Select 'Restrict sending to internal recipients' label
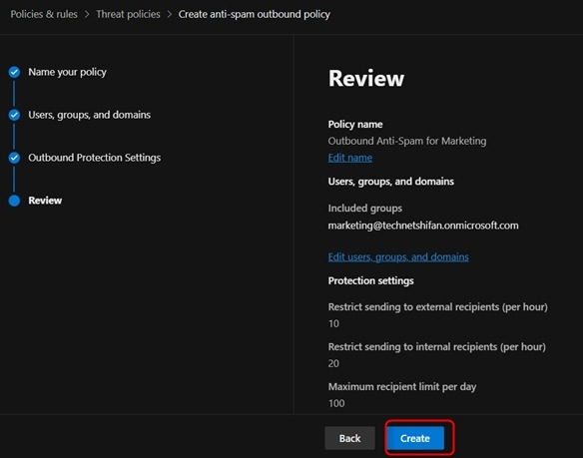The width and height of the screenshot is (583, 458). click(437, 347)
